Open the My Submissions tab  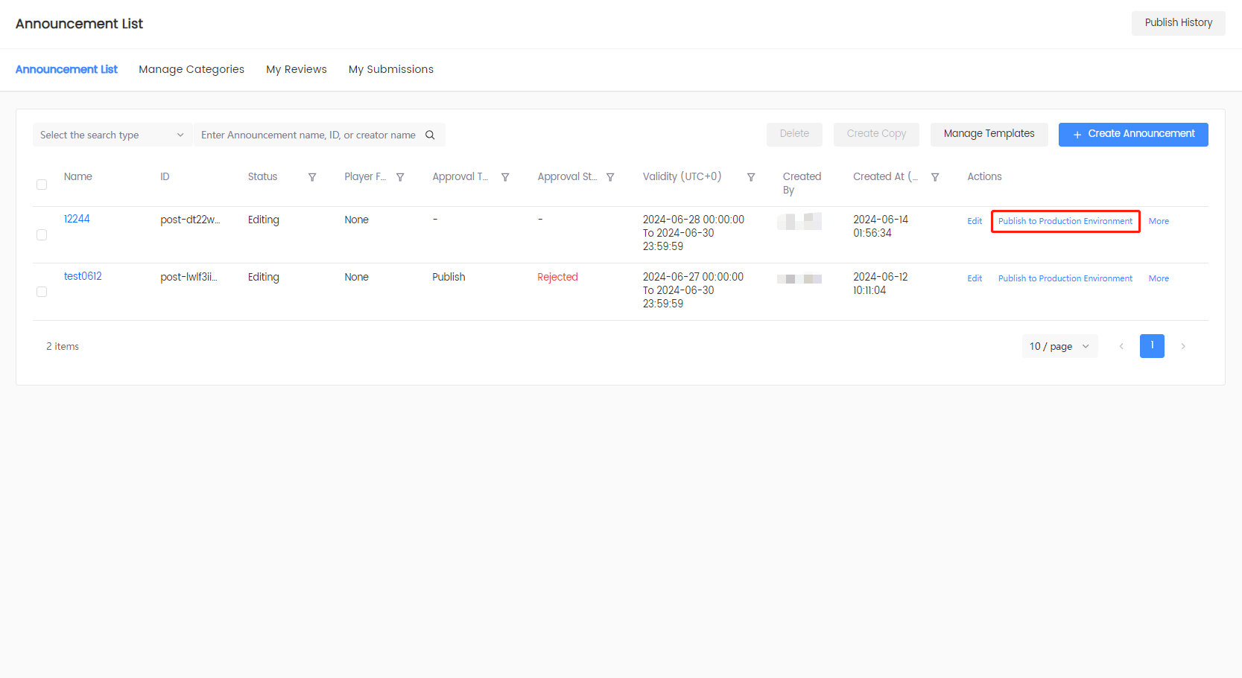(x=390, y=69)
